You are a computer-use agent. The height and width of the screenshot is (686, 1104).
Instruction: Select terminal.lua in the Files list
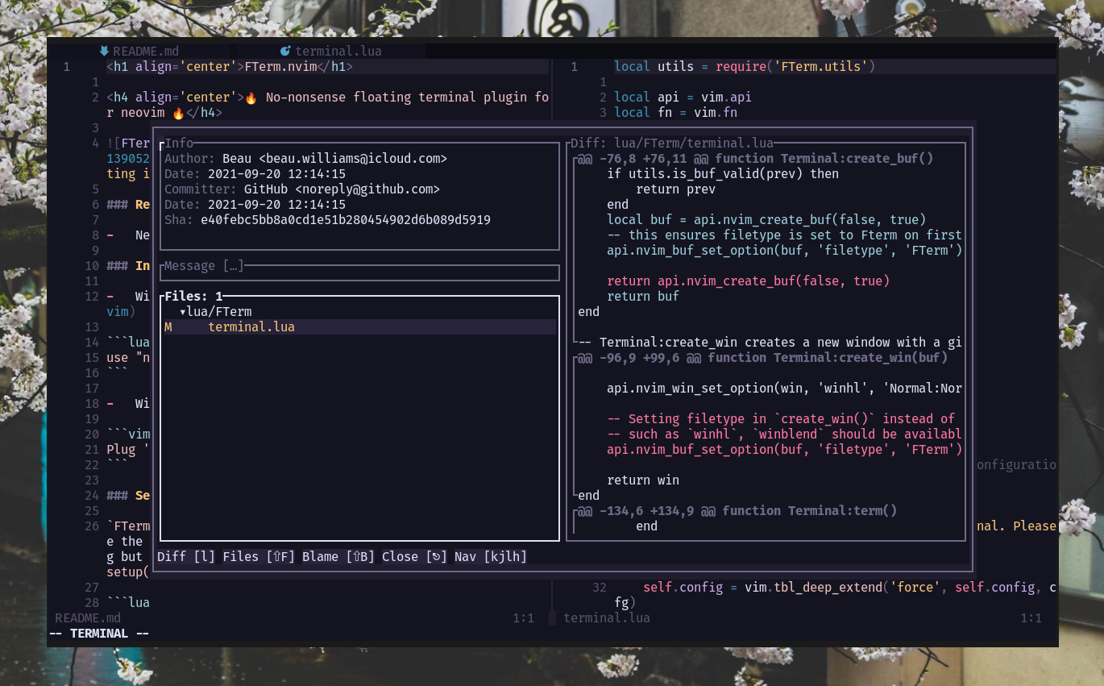(359, 327)
